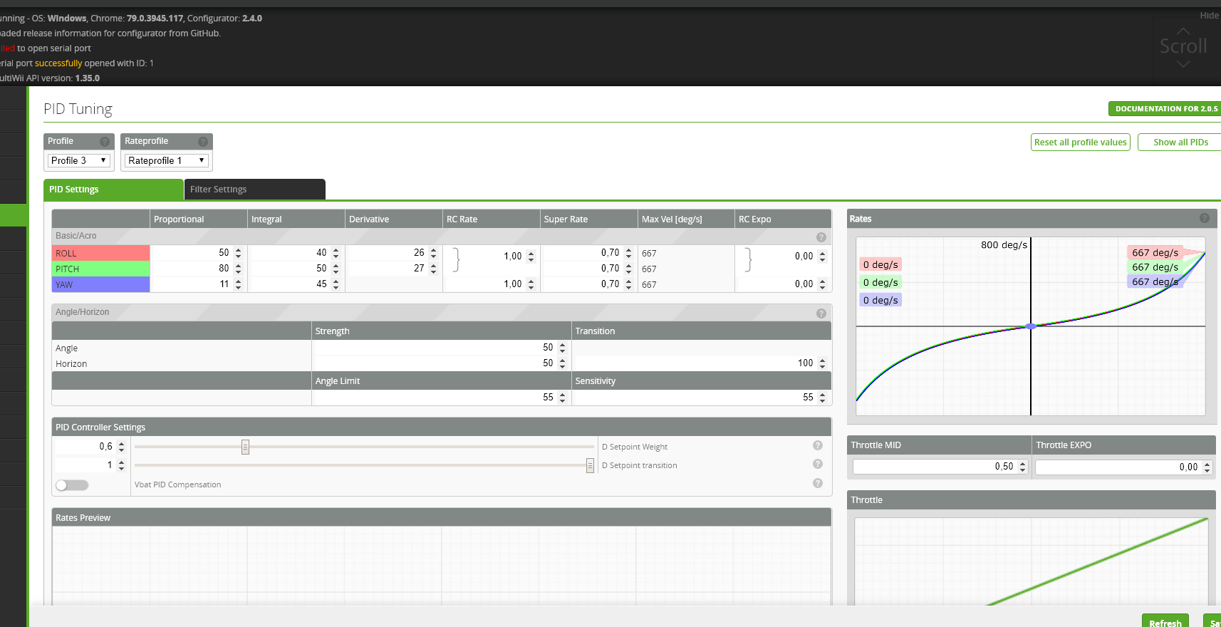Screen dimensions: 1221x627
Task: Adjust D Setpoint Weight slider handle
Action: (245, 447)
